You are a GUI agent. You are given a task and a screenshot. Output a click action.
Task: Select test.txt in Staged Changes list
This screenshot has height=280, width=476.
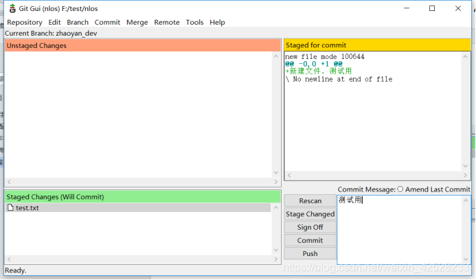[x=138, y=208]
